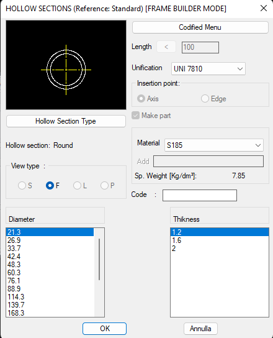Select diameter 48.3 in the list
This screenshot has height=338, width=273.
50,265
